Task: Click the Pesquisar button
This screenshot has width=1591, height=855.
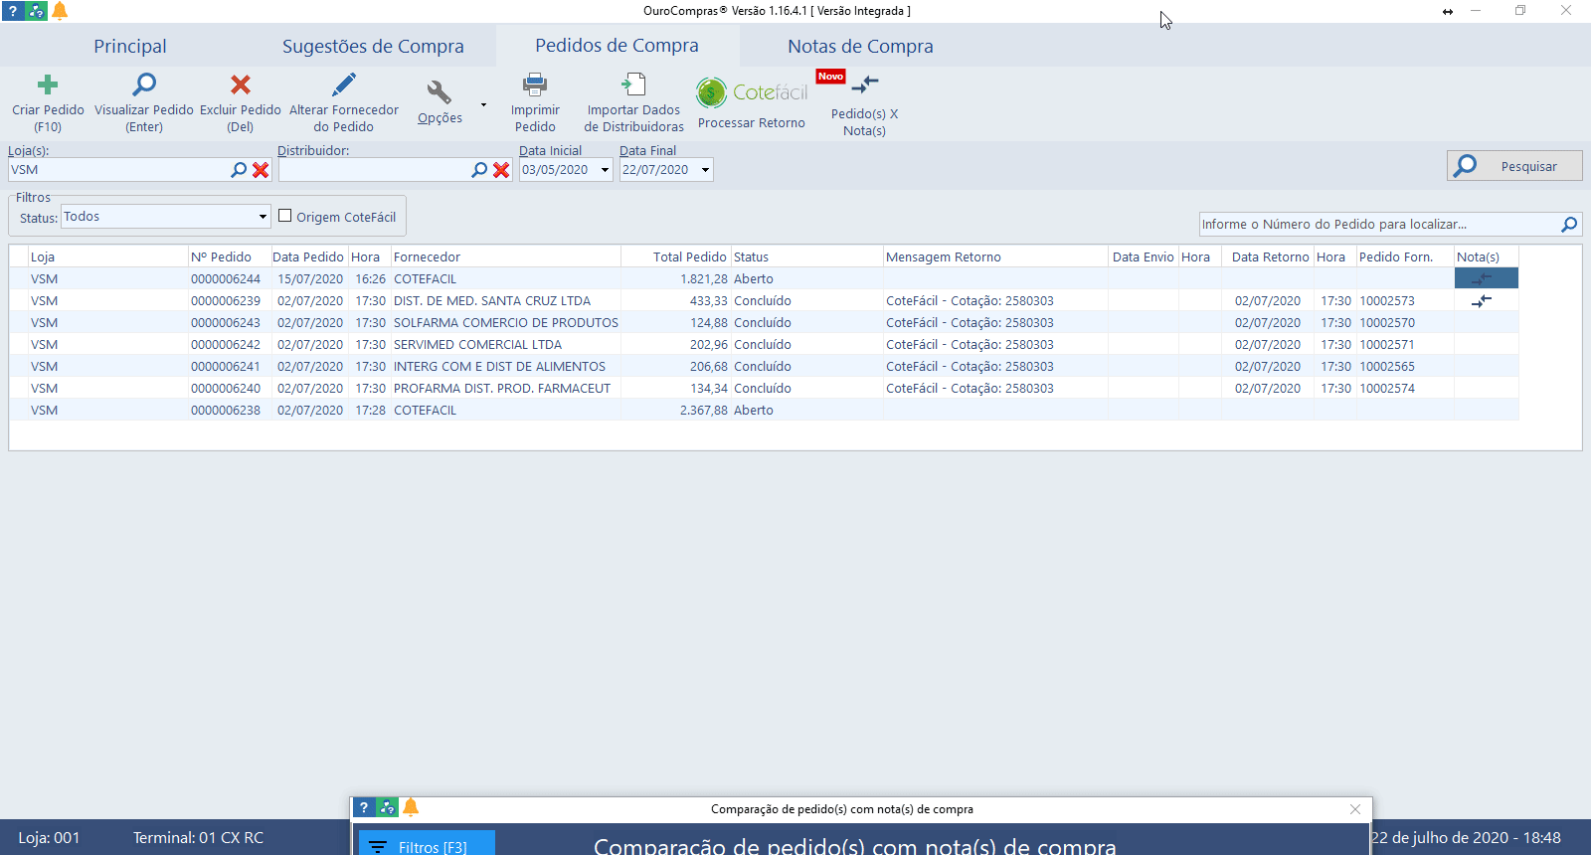Action: (1513, 166)
